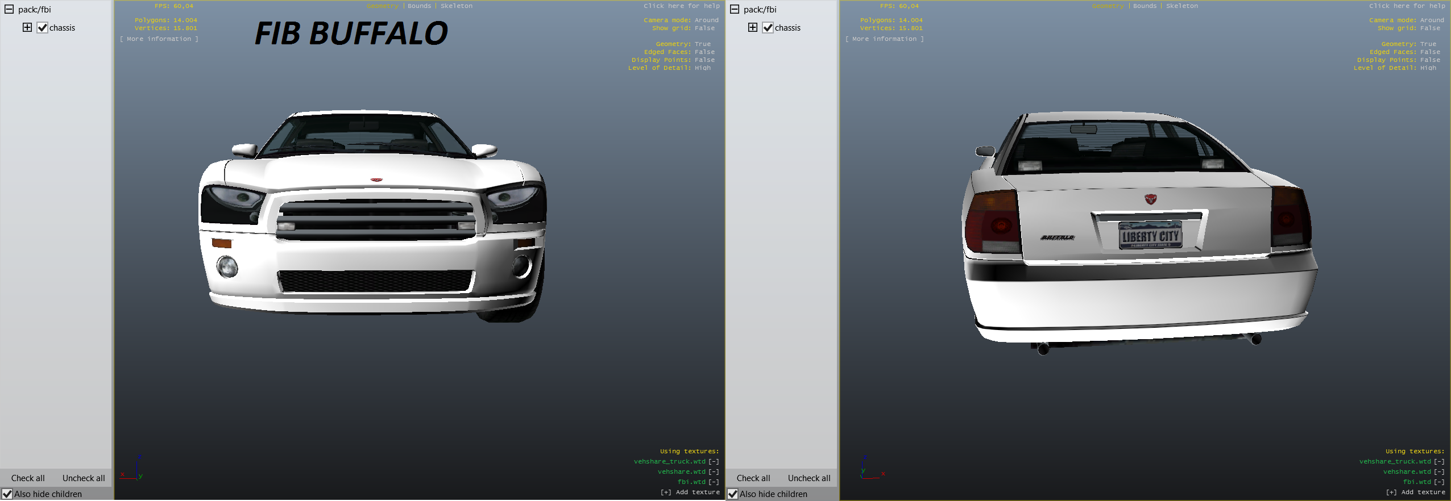Viewport: 1451px width, 501px height.
Task: Remove fbi.wtd texture in right viewer
Action: pos(1440,482)
